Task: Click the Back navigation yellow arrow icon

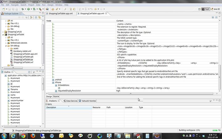Action: point(95,9)
